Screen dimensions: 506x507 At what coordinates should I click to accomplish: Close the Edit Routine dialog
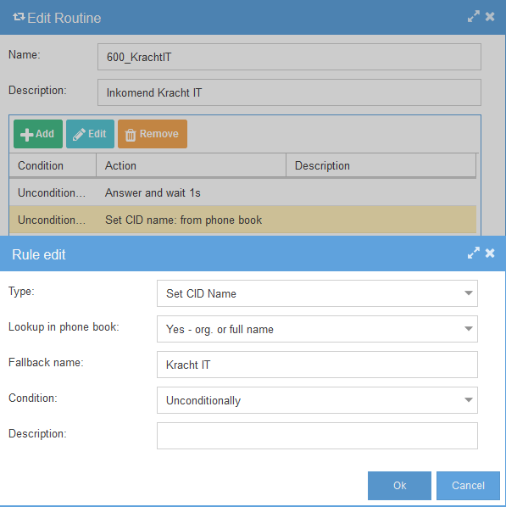[490, 16]
